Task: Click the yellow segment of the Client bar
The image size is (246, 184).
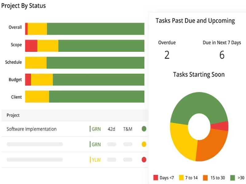Action: [x=37, y=97]
